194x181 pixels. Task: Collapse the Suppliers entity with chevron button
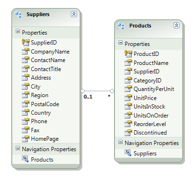74,14
